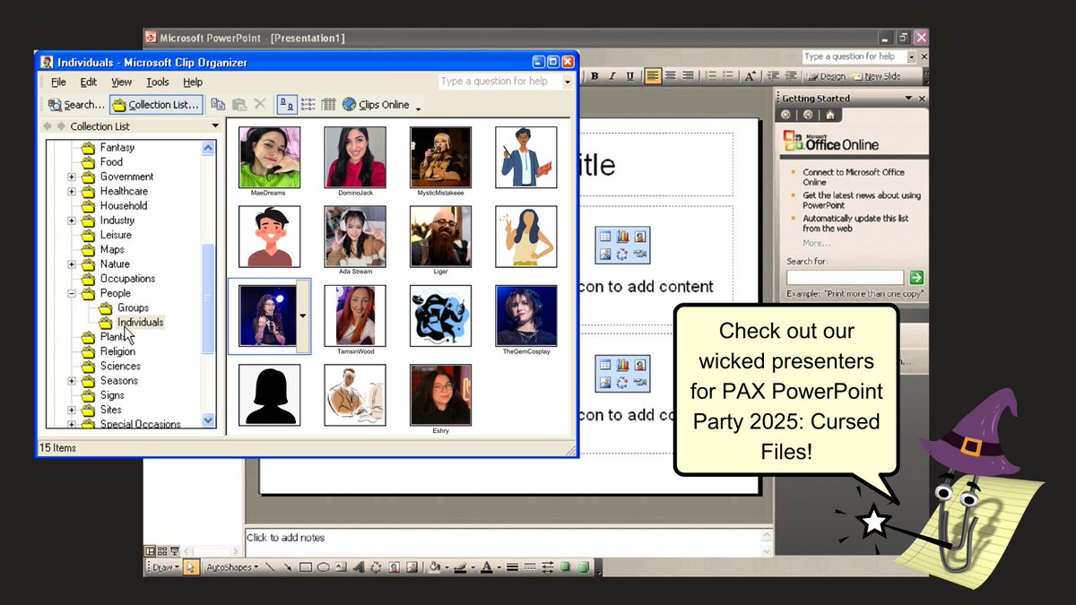1076x605 pixels.
Task: Select the MaeDreams clip thumbnail
Action: (x=270, y=157)
